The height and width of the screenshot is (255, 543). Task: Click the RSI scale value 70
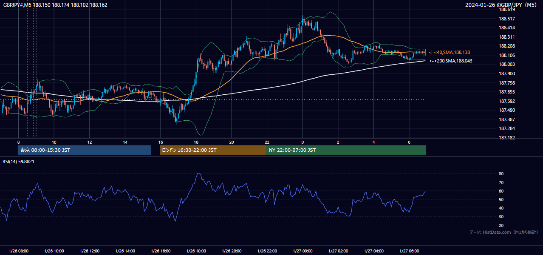[x=501, y=182]
